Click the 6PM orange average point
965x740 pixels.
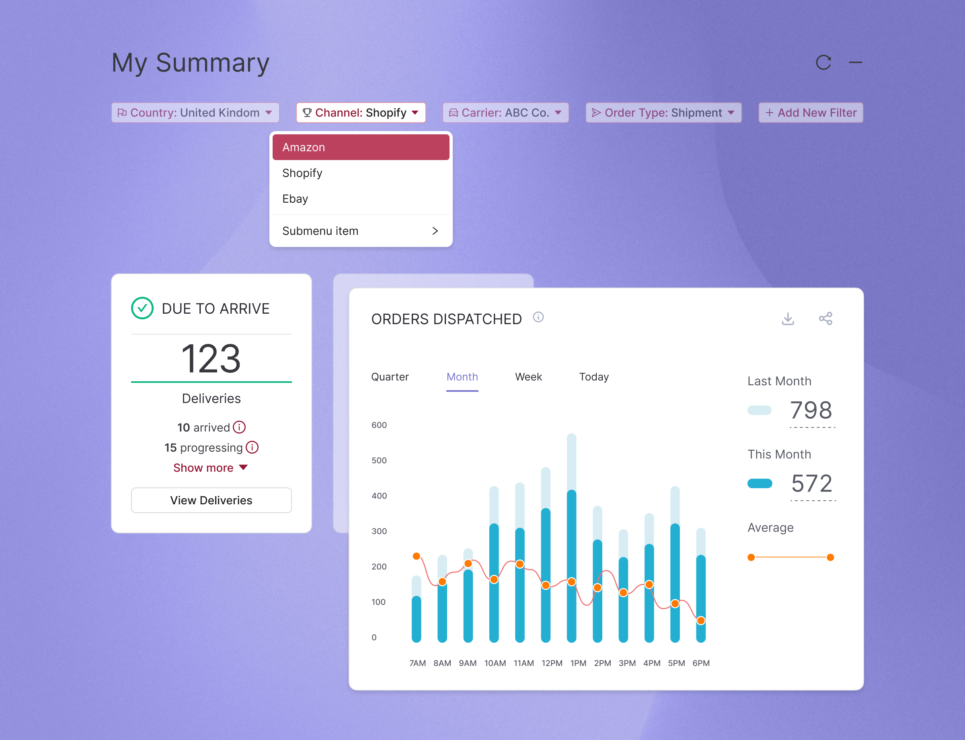701,621
